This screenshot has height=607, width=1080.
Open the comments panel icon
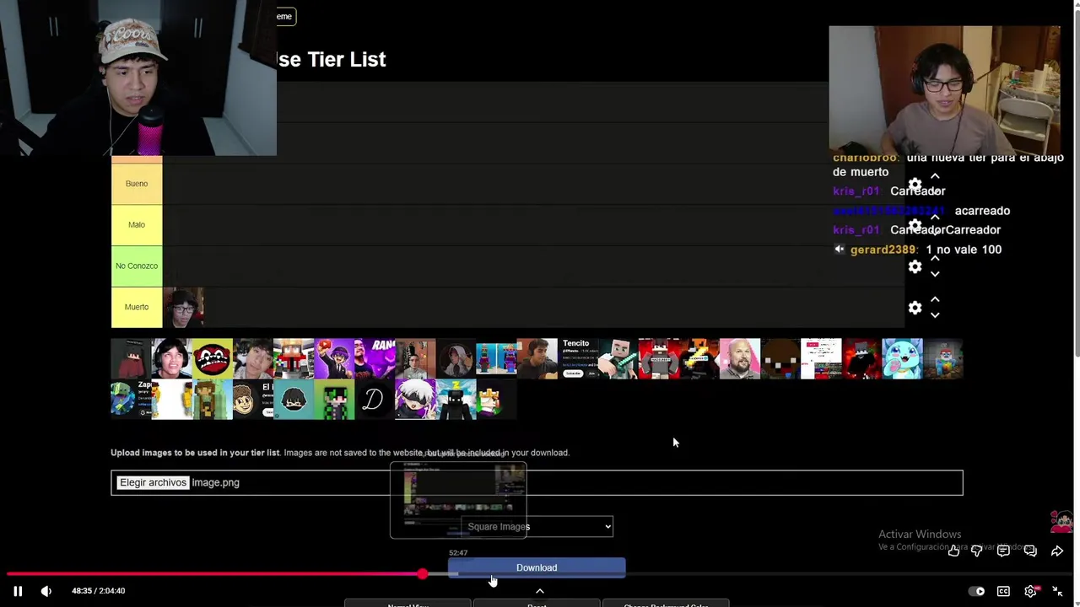[1003, 551]
